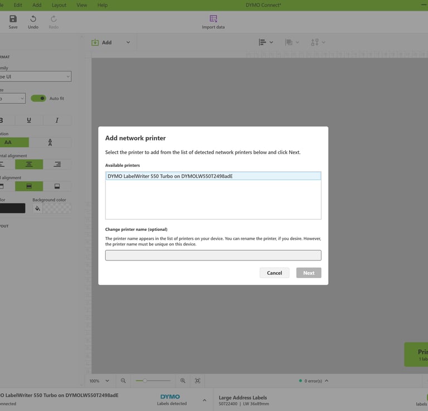
Task: Open Import data tool
Action: [213, 22]
